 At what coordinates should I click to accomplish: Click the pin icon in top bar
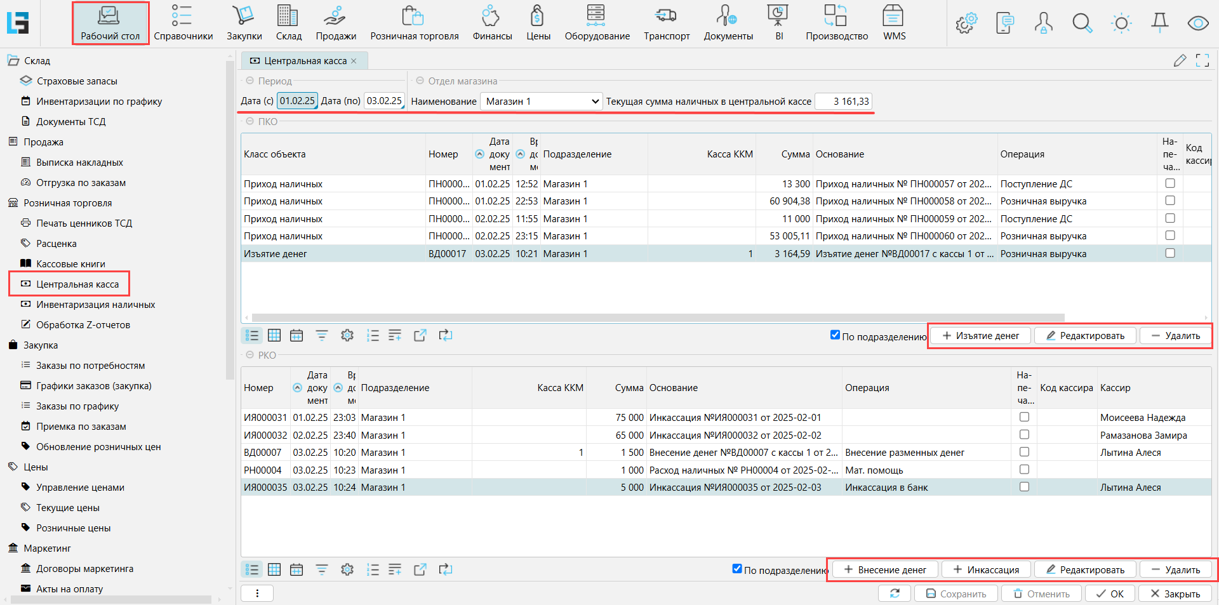tap(1159, 22)
